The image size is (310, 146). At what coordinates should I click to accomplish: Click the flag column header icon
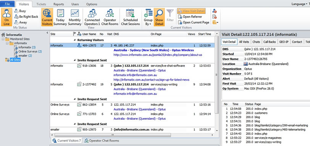pos(74,34)
